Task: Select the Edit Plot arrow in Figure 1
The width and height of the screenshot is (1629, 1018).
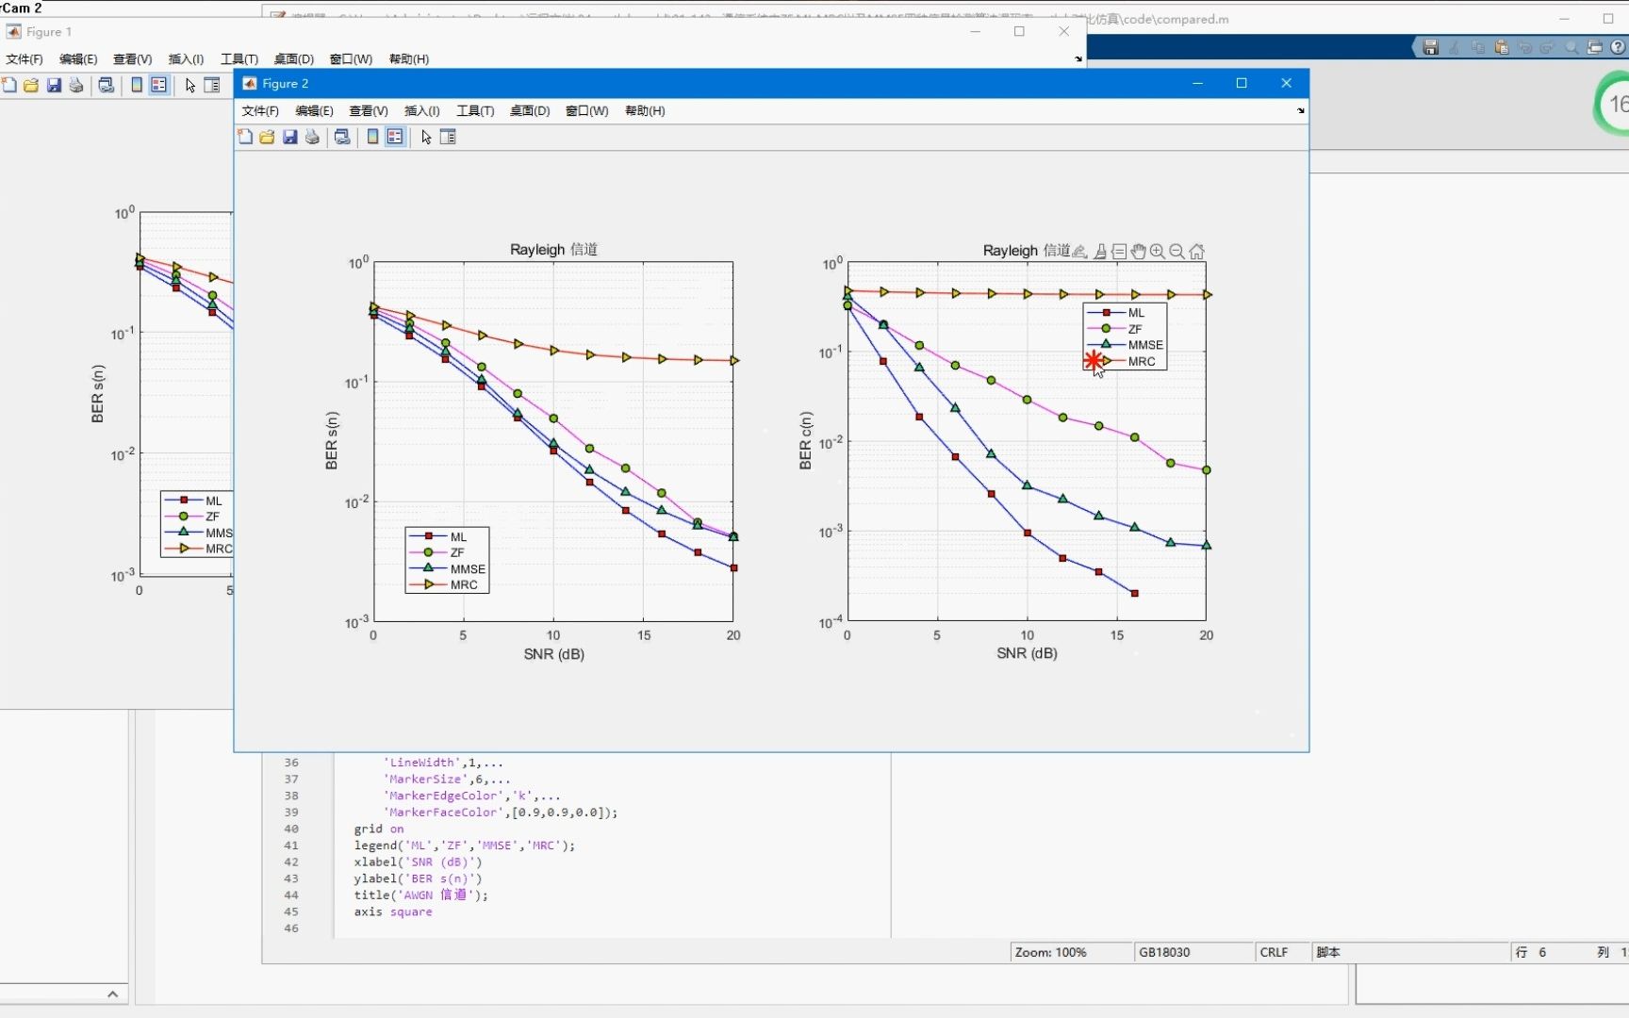Action: coord(190,85)
